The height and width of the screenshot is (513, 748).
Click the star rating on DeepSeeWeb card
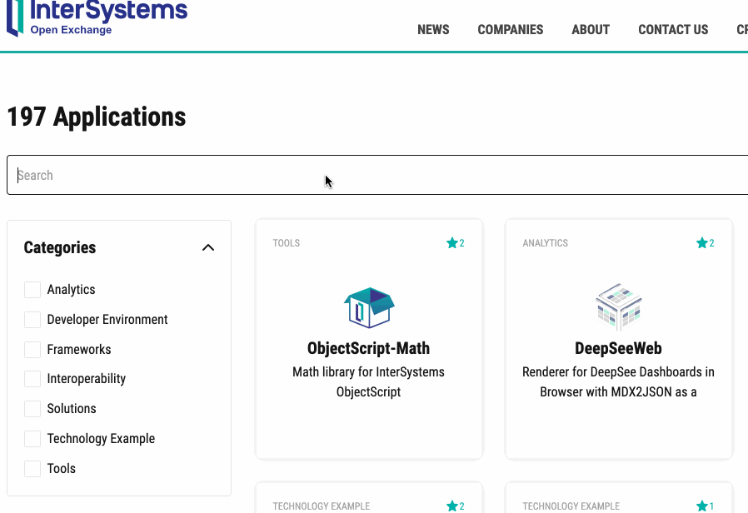(705, 243)
